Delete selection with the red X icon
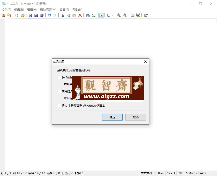 point(80,15)
